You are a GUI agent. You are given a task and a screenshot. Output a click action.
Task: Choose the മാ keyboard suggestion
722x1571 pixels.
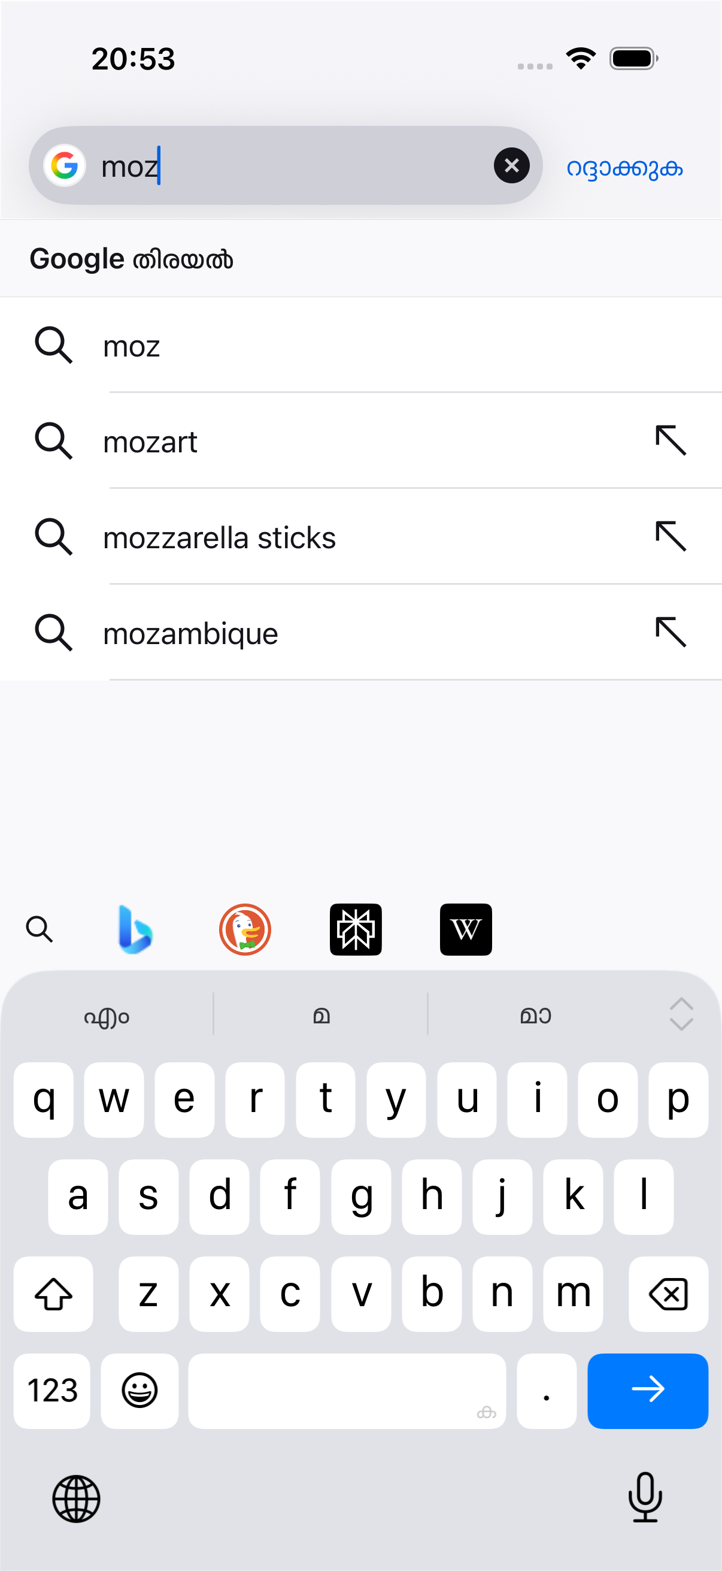(x=536, y=1015)
